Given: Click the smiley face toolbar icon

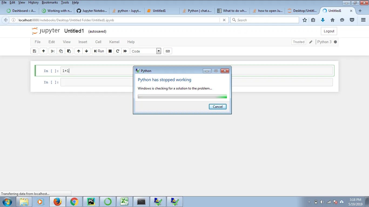Looking at the screenshot, I should pyautogui.click(x=342, y=20).
